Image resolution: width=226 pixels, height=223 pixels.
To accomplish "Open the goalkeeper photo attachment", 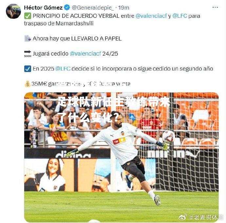I will (x=121, y=157).
